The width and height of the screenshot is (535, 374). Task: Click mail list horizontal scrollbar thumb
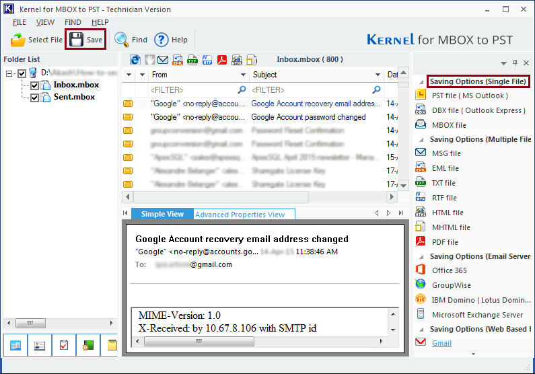click(221, 196)
